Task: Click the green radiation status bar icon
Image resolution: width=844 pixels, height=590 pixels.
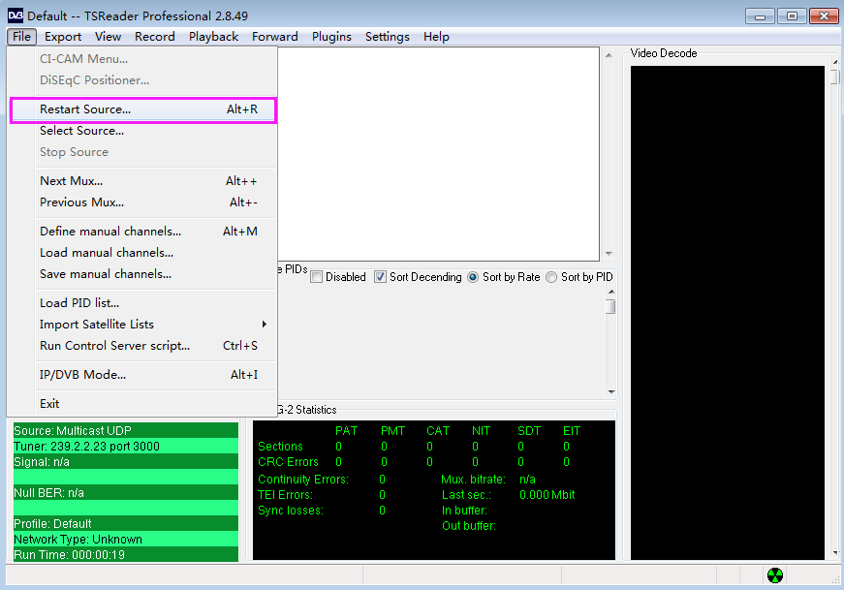Action: tap(774, 575)
